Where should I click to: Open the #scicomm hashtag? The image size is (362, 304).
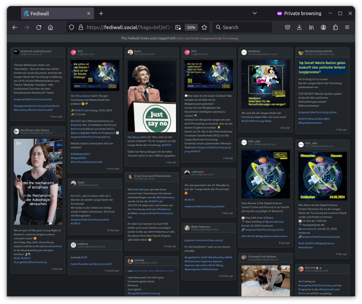(x=281, y=236)
